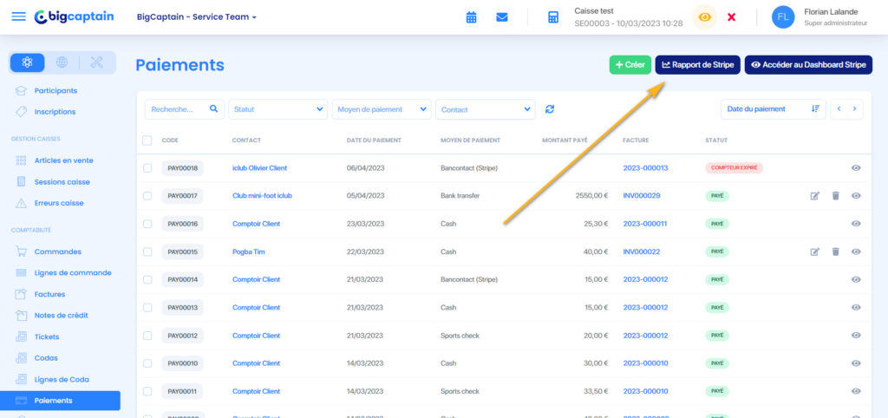Click the Rapport de Stripe button

point(698,64)
